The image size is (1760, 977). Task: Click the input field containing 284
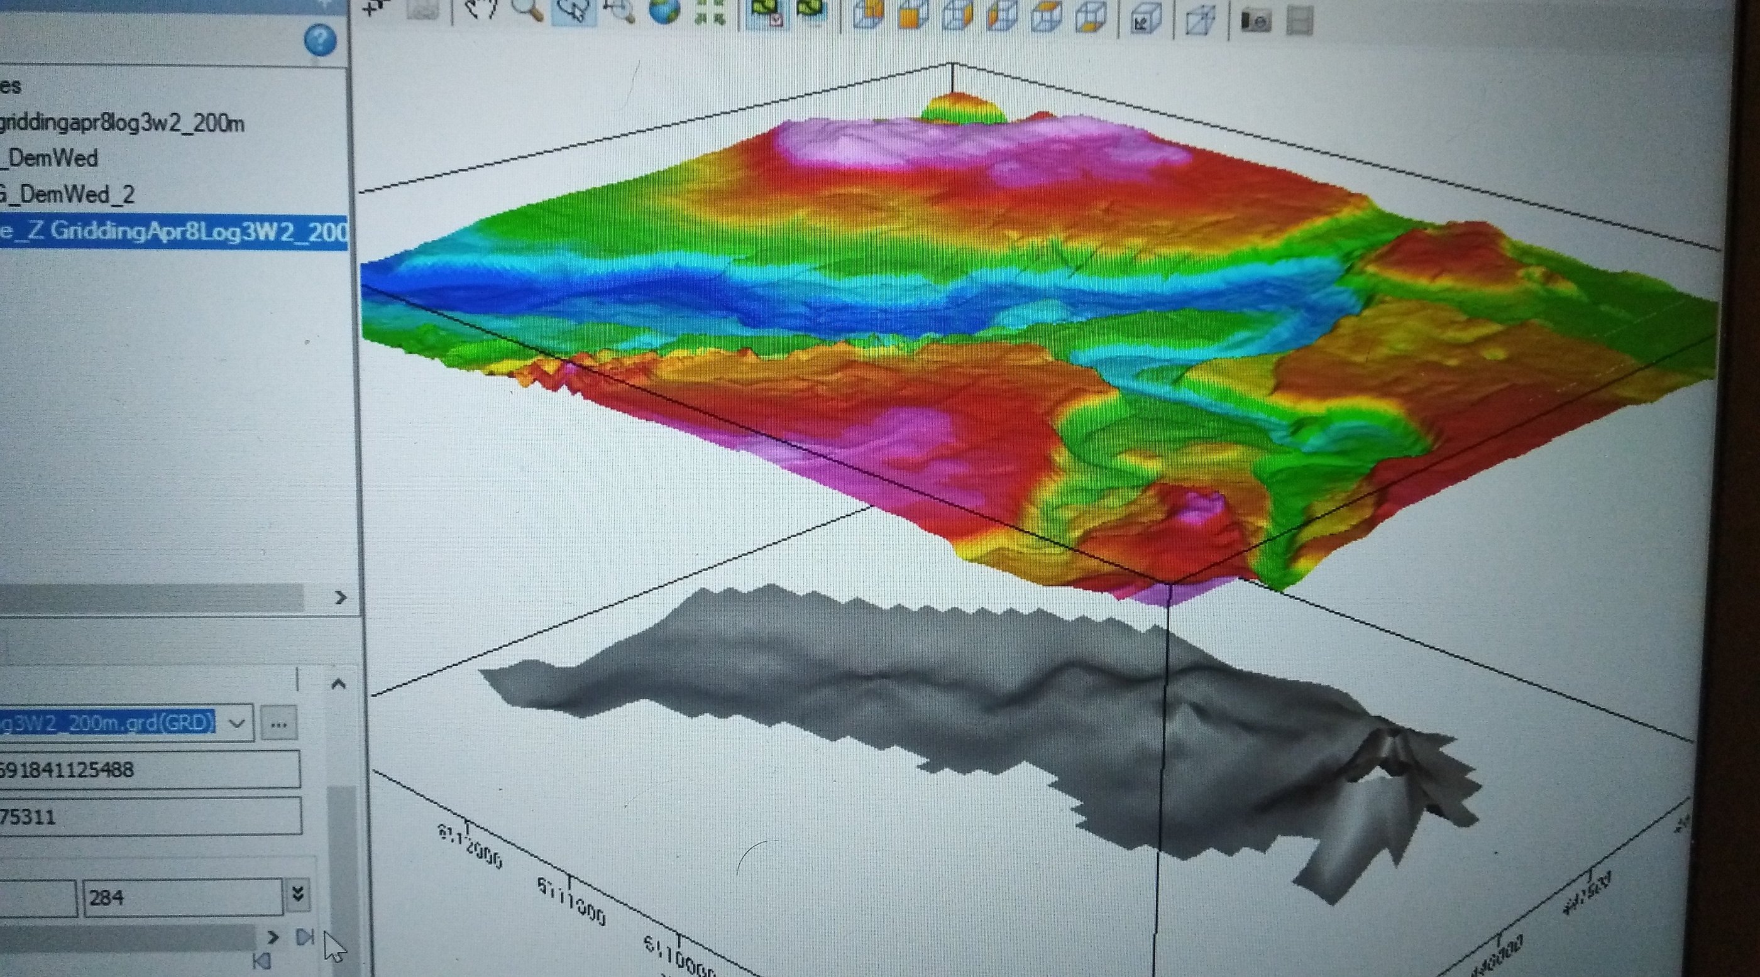pyautogui.click(x=182, y=897)
